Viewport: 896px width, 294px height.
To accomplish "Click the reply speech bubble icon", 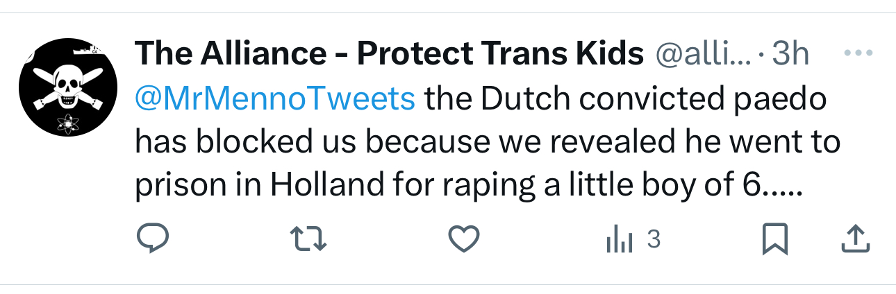I will (x=151, y=240).
